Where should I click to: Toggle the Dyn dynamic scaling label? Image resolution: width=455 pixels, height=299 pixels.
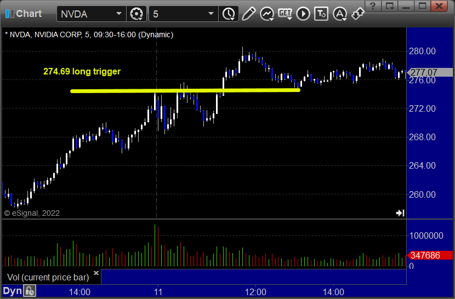(13, 291)
